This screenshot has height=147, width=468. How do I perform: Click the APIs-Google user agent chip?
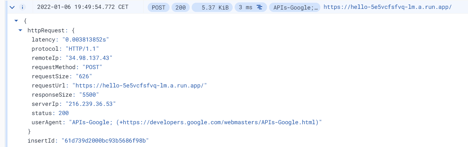[x=294, y=7]
